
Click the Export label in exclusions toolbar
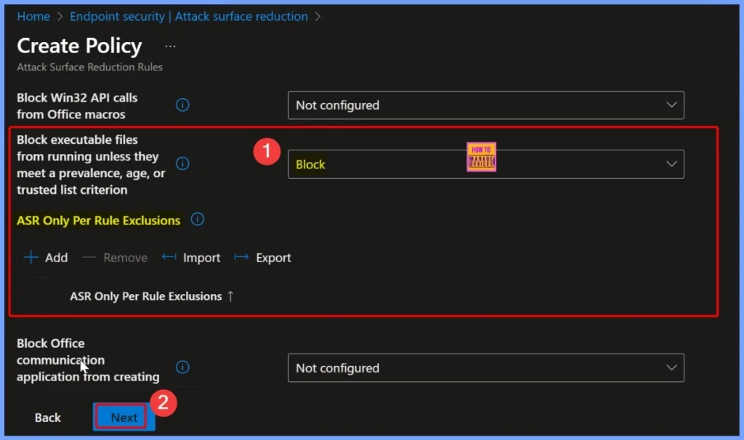[274, 258]
